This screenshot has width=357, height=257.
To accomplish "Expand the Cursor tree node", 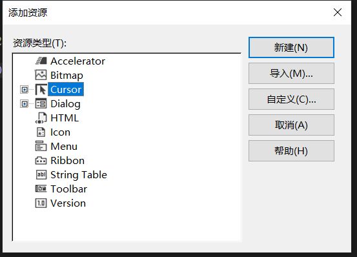I will click(24, 90).
